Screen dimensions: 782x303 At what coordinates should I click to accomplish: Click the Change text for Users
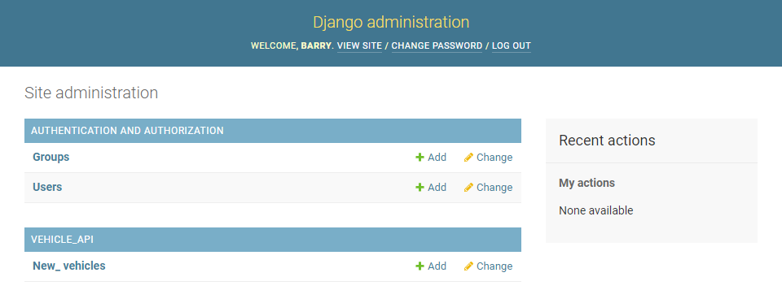494,188
